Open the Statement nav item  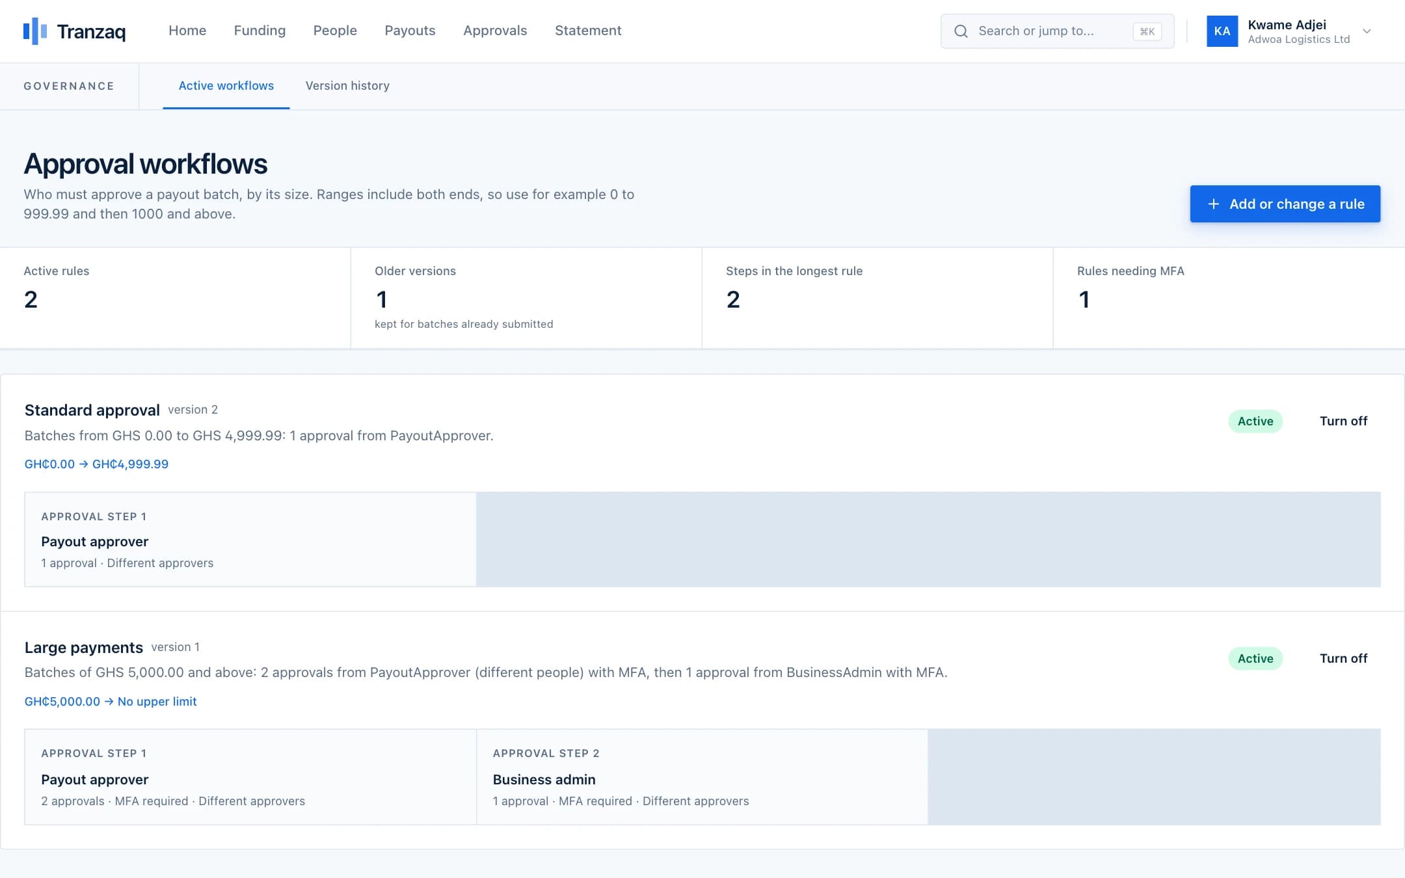tap(588, 31)
